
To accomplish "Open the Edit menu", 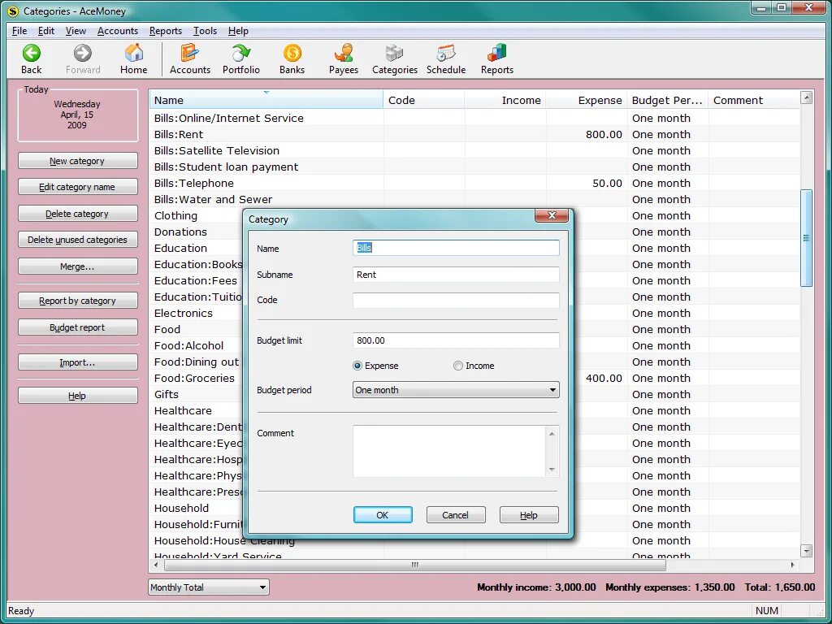I will pyautogui.click(x=46, y=31).
